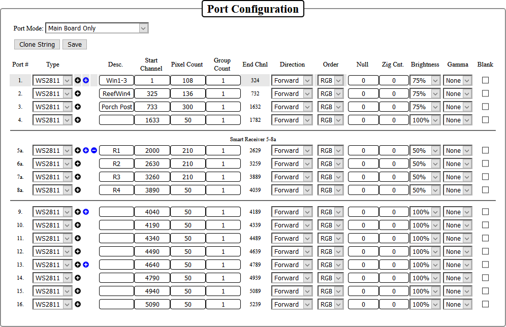The width and height of the screenshot is (506, 327).
Task: Open Gamma dropdown for port 10
Action: (x=458, y=225)
